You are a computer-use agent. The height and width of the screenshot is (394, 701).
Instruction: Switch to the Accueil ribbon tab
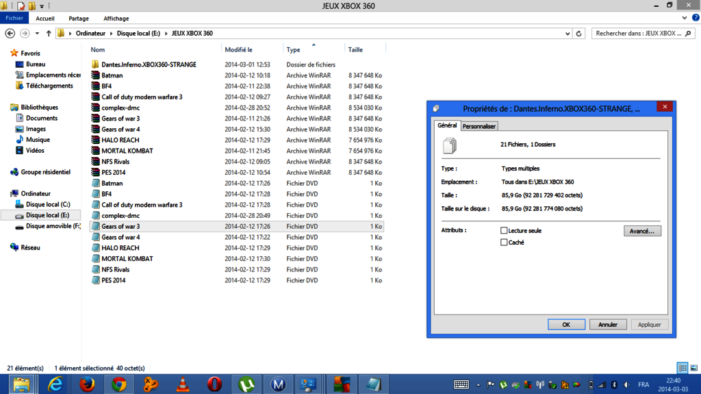tap(45, 19)
